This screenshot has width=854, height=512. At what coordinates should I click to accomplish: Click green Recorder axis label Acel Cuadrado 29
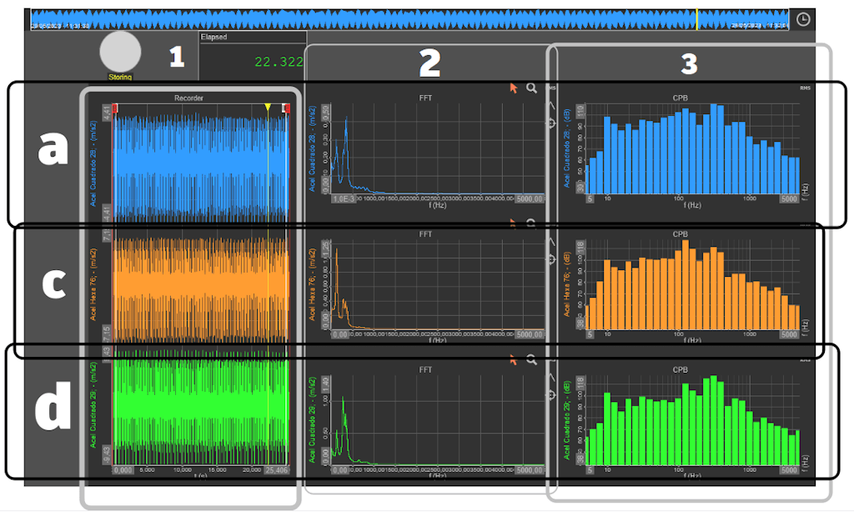(93, 404)
